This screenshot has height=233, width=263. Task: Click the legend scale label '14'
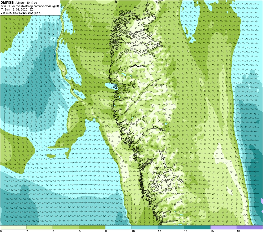click(186, 231)
